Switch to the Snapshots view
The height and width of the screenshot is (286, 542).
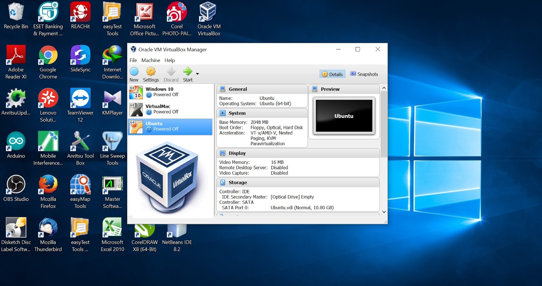tap(364, 74)
